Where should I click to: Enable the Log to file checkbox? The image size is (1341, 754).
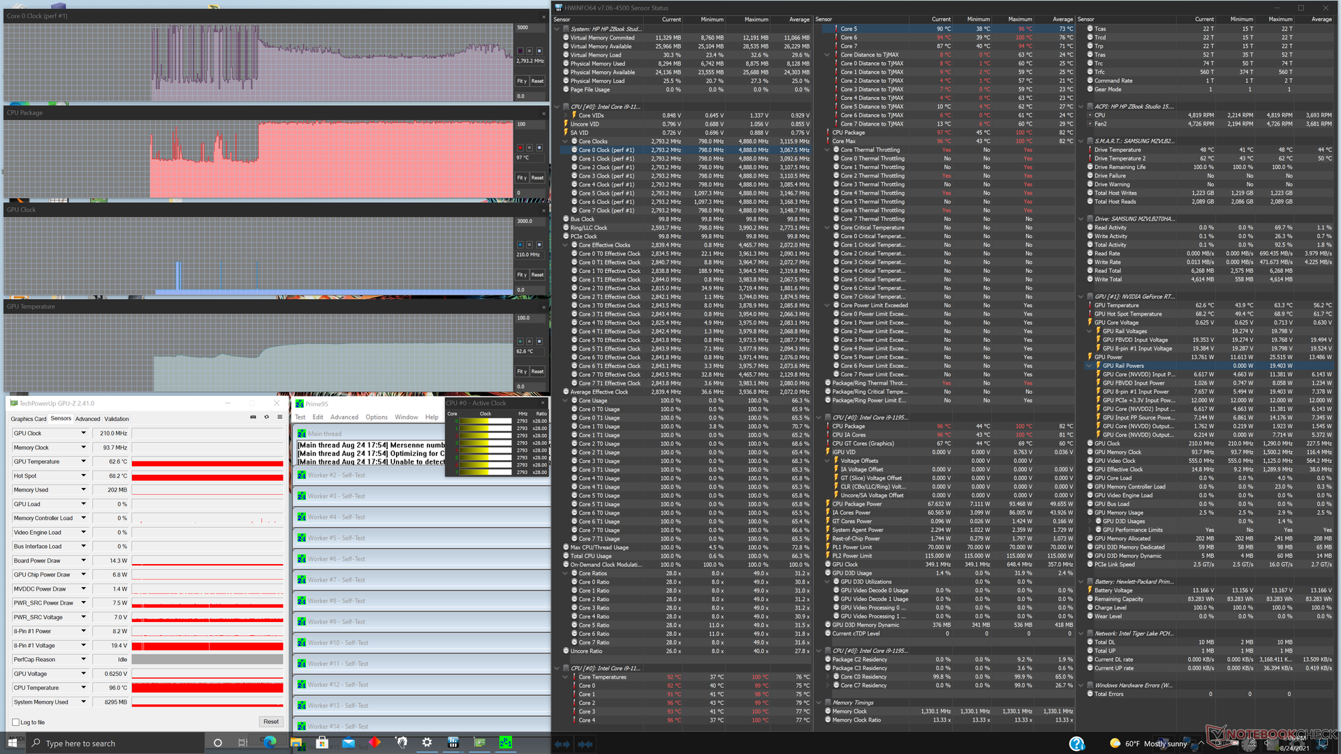pyautogui.click(x=16, y=723)
